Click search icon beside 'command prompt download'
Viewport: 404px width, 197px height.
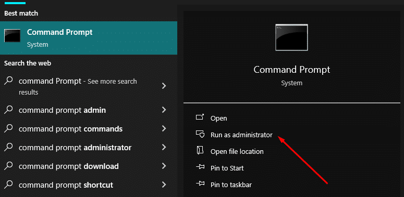[x=8, y=166]
